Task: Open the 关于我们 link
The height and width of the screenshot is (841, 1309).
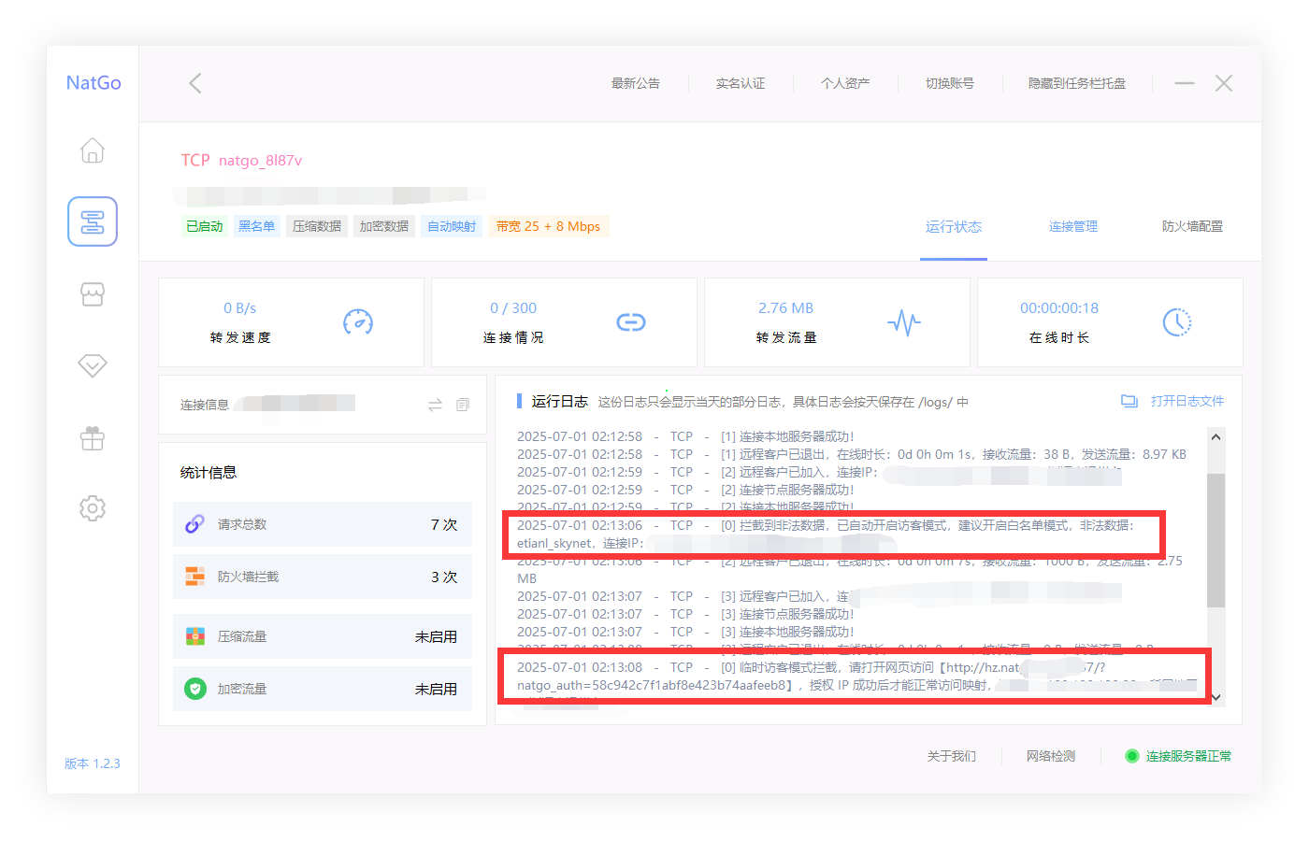Action: (951, 756)
